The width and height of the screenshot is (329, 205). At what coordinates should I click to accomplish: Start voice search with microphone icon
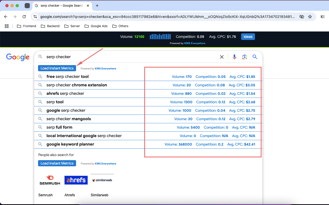234,57
